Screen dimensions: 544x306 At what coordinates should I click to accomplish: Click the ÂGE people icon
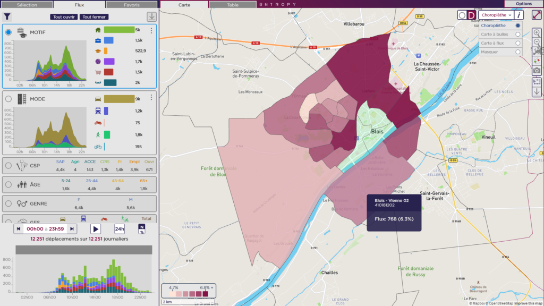22,184
